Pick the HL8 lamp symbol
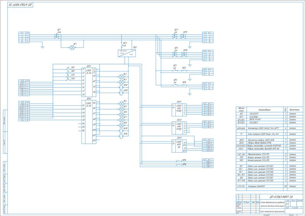The image size is (305, 216). pyautogui.click(x=121, y=125)
